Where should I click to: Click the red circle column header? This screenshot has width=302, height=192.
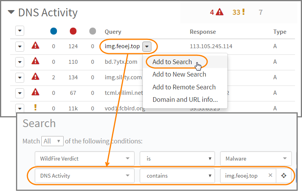tap(73, 31)
